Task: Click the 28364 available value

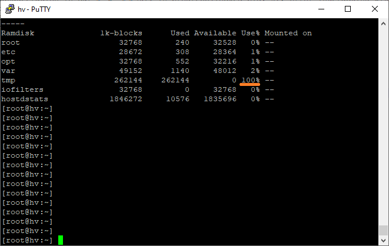Action: pos(225,52)
